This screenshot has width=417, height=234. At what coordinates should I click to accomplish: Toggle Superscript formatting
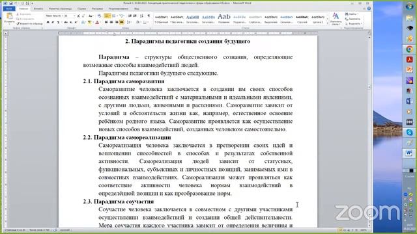click(76, 22)
